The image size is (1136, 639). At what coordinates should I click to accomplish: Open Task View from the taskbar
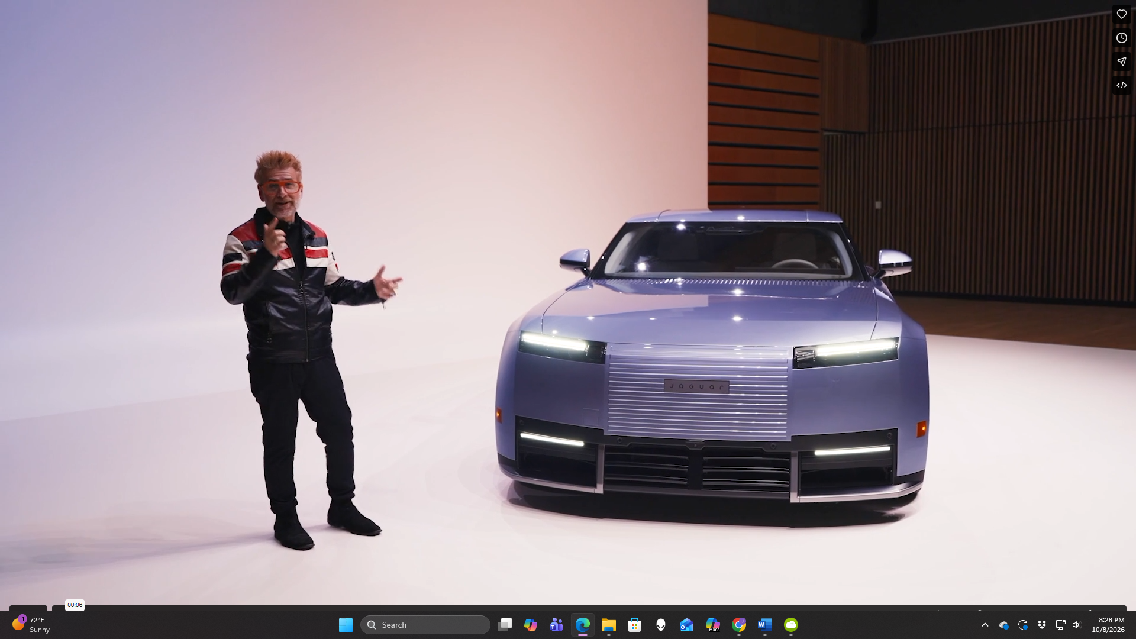click(x=505, y=625)
